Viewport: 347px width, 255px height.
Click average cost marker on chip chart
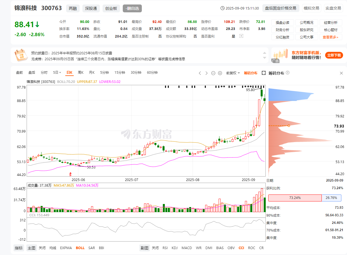[x=289, y=126]
